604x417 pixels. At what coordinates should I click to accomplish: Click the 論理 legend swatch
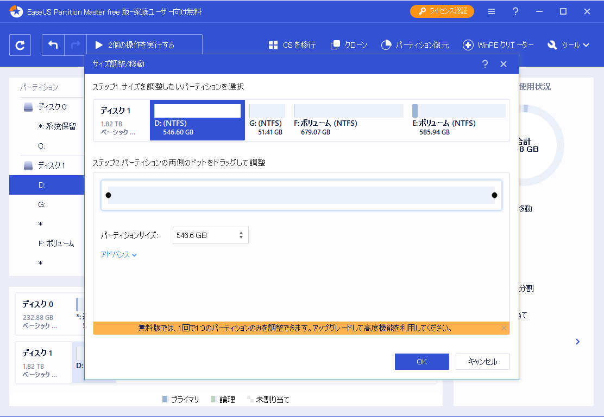click(213, 399)
